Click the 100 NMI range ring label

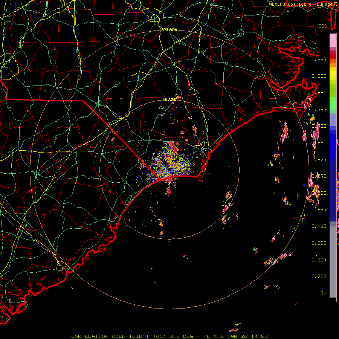[x=169, y=30]
